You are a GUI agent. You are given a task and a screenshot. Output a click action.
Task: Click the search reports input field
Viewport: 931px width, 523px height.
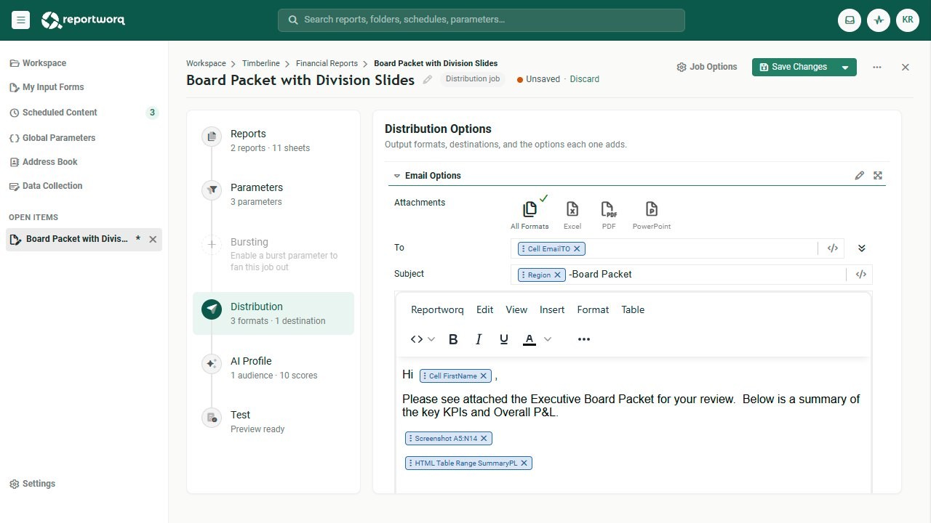click(x=482, y=20)
